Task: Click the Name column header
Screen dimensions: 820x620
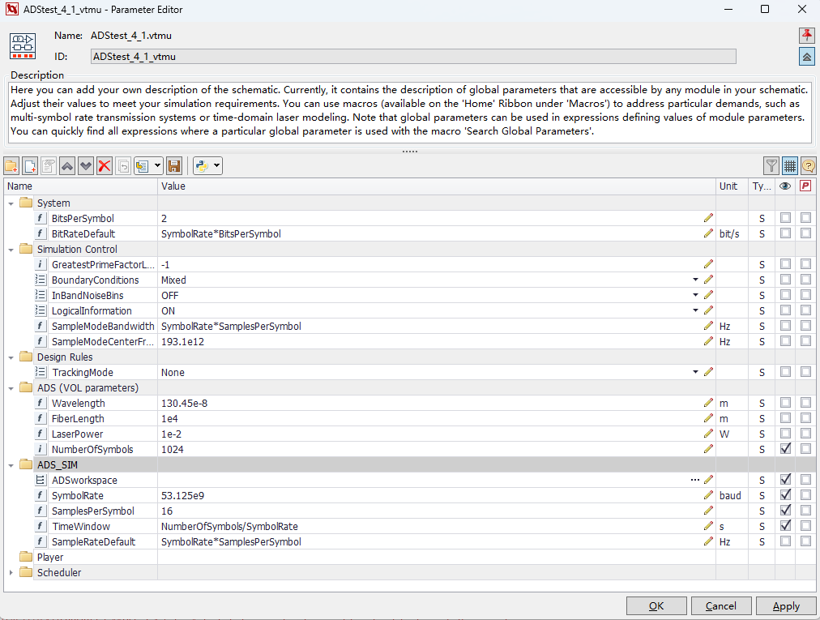Action: (x=80, y=186)
